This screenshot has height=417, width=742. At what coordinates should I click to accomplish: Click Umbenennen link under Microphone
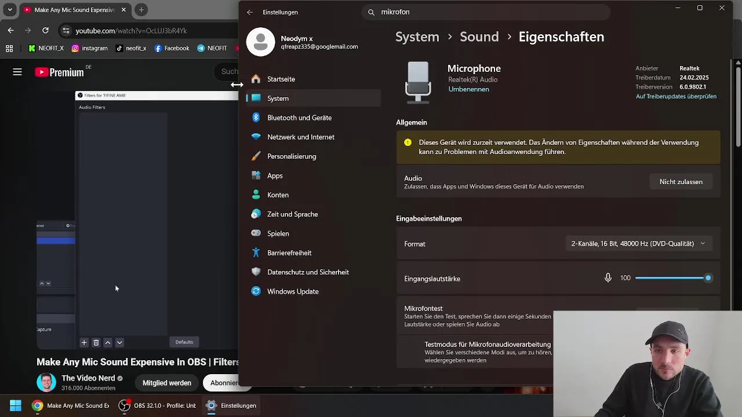[468, 89]
